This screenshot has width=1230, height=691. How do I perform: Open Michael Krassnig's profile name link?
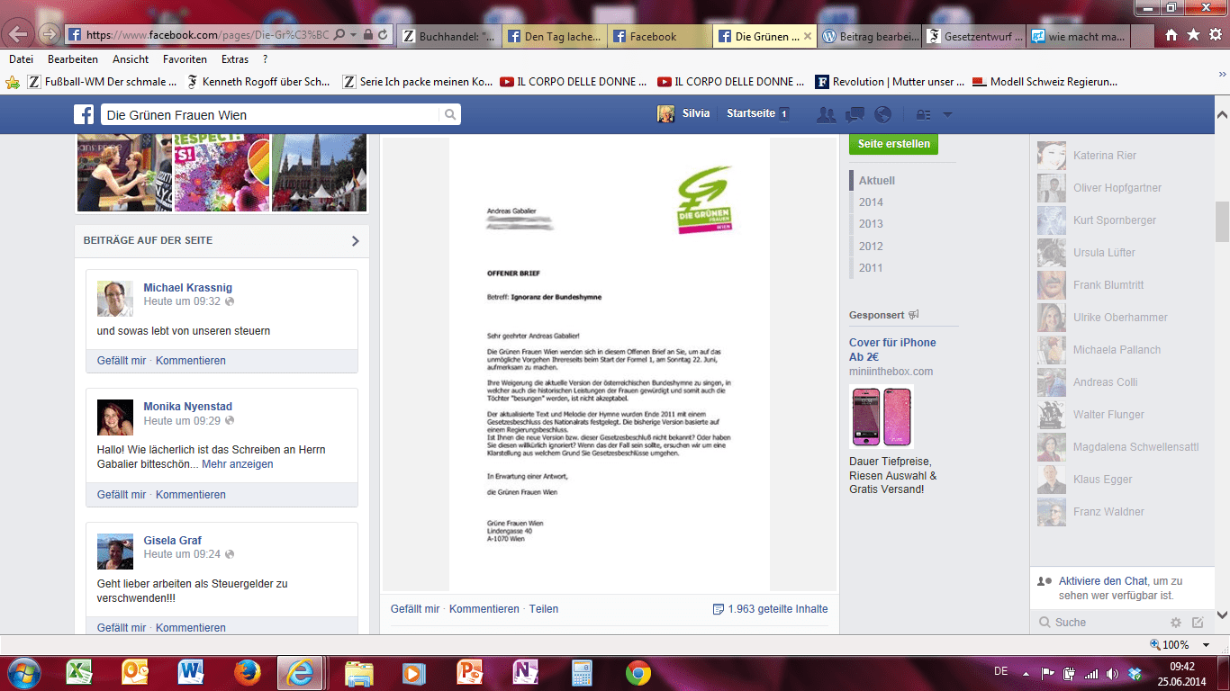(187, 288)
